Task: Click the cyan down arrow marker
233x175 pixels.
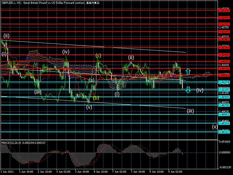Action: pyautogui.click(x=188, y=90)
